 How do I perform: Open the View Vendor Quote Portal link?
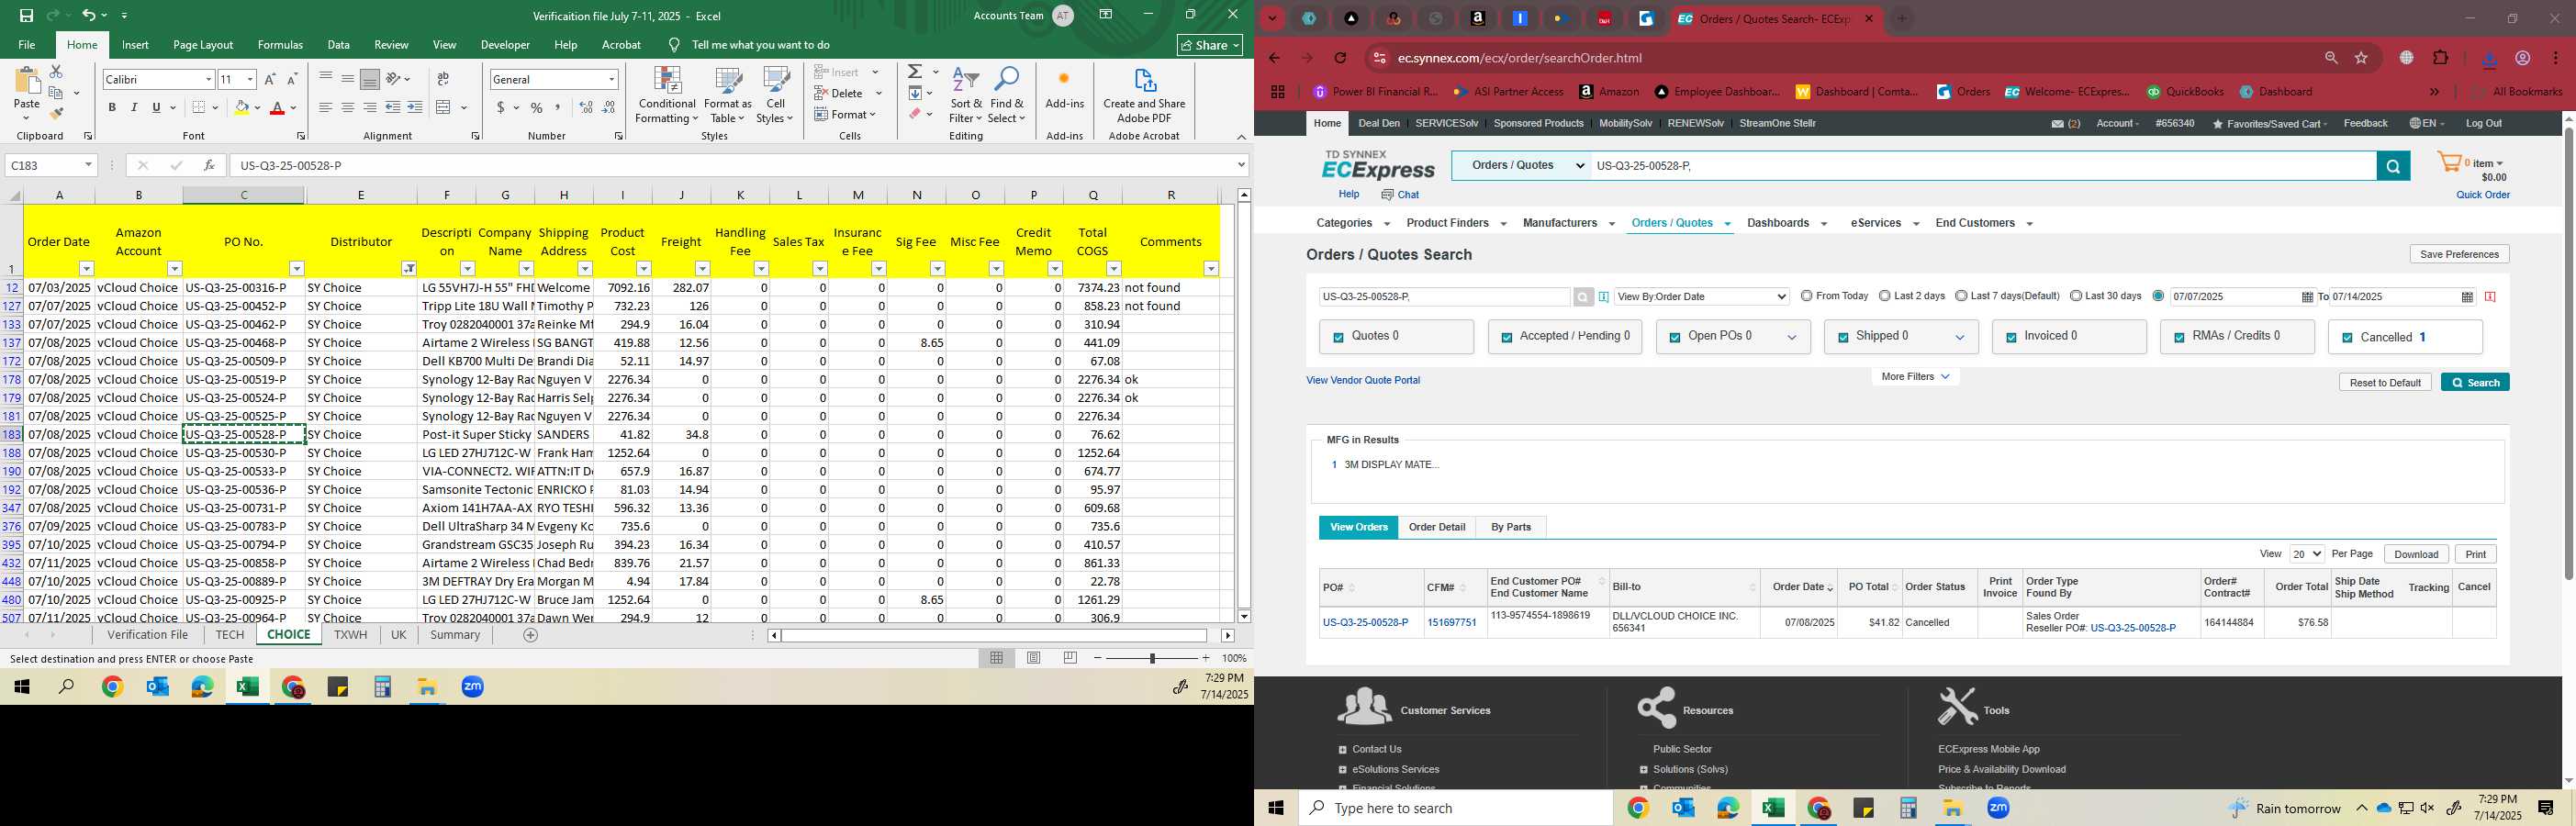[x=1363, y=380]
